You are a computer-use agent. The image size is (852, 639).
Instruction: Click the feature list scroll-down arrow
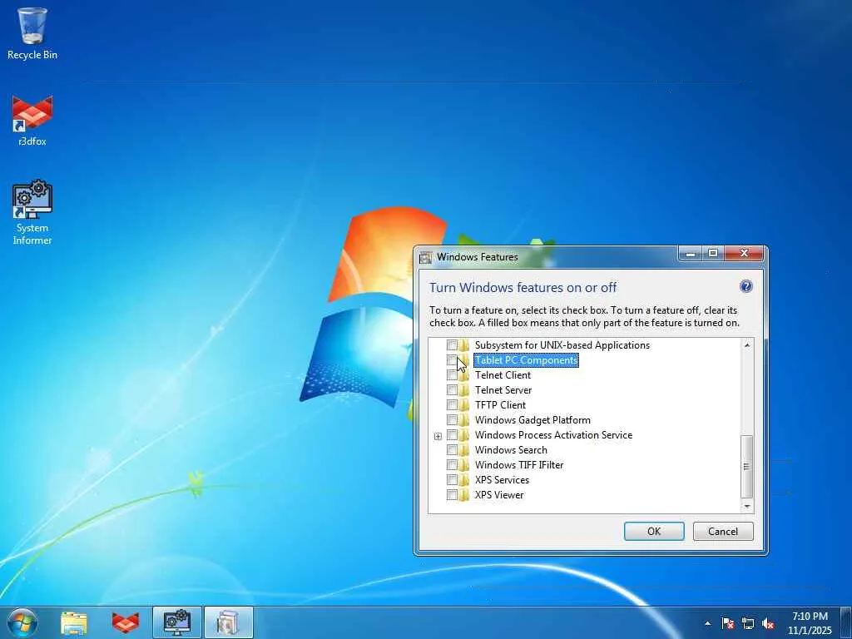747,506
